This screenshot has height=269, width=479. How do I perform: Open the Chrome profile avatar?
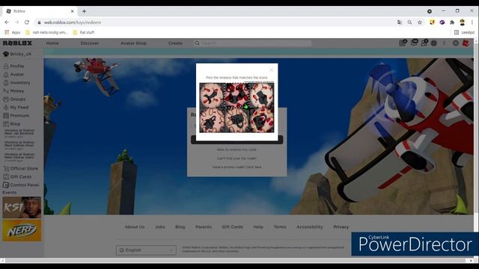463,22
